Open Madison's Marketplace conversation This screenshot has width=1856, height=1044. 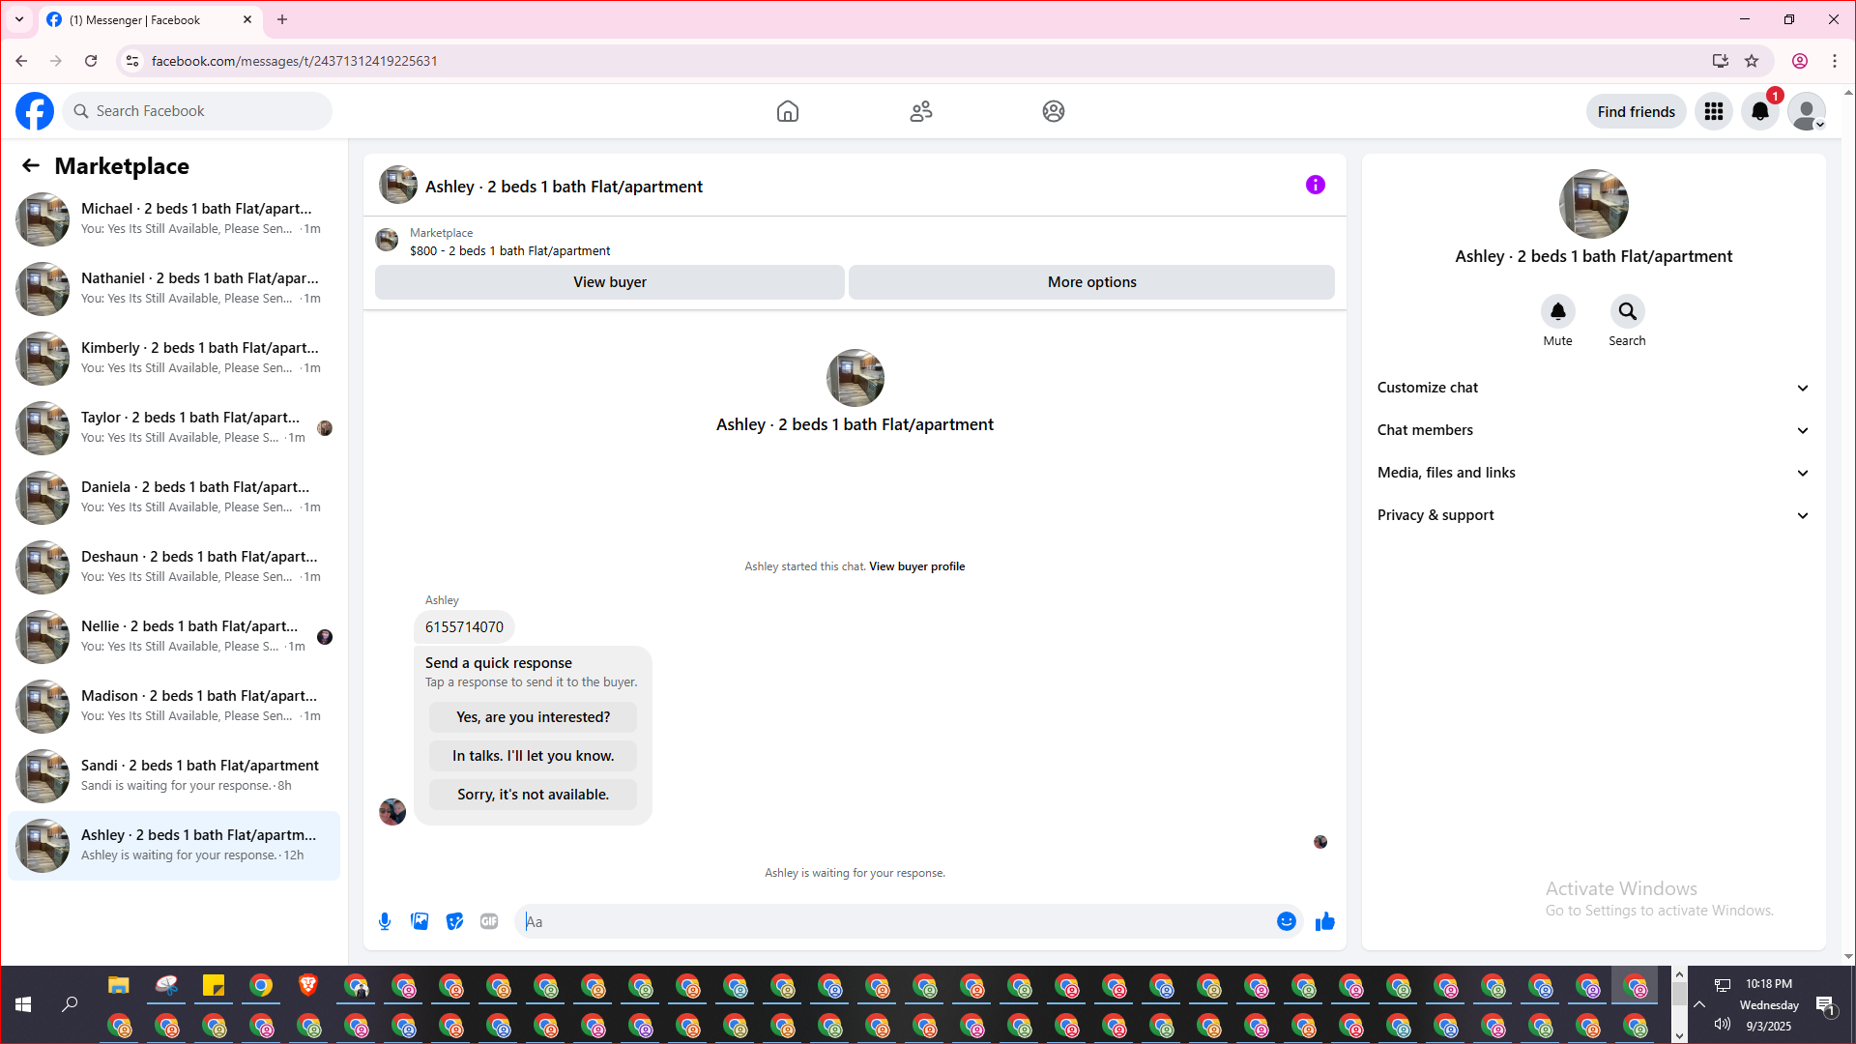pyautogui.click(x=174, y=707)
